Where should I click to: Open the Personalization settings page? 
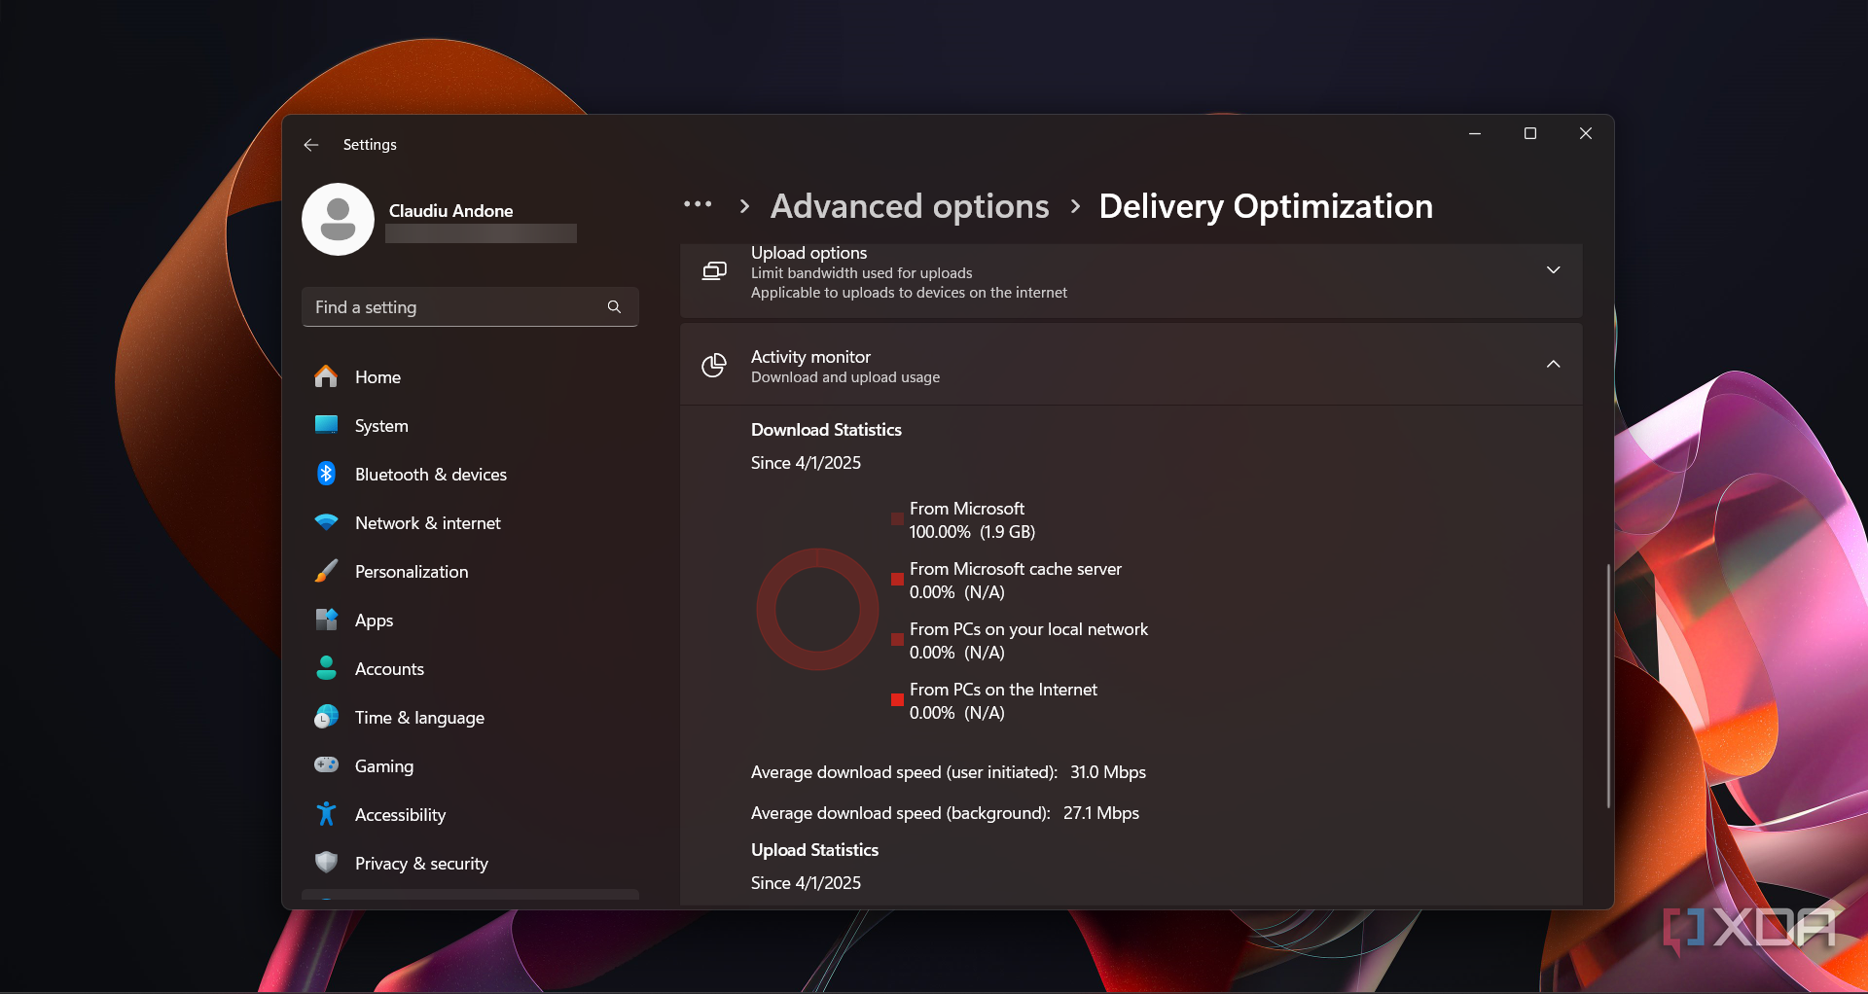(470, 571)
